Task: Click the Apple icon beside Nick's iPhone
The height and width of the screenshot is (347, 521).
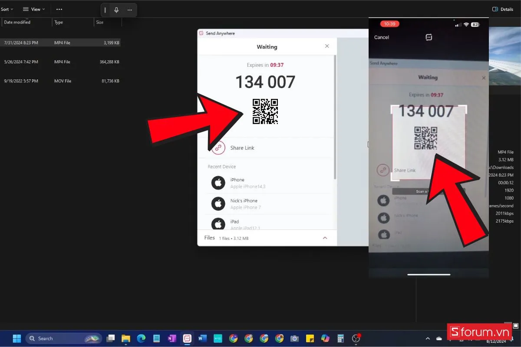Action: tap(218, 203)
